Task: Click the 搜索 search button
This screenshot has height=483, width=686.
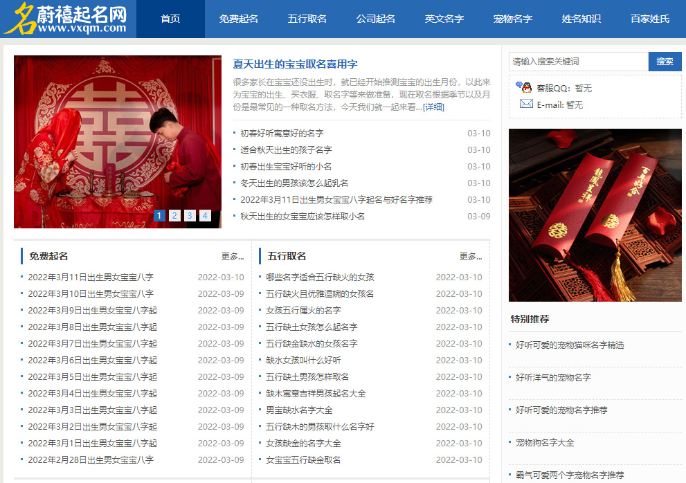Action: (665, 62)
